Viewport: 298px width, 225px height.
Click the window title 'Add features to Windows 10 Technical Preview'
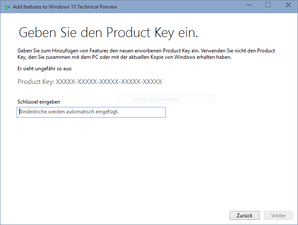[65, 7]
